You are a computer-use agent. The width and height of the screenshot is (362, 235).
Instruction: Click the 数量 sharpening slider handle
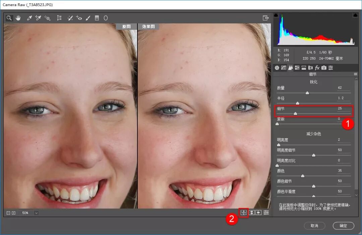tap(307, 93)
